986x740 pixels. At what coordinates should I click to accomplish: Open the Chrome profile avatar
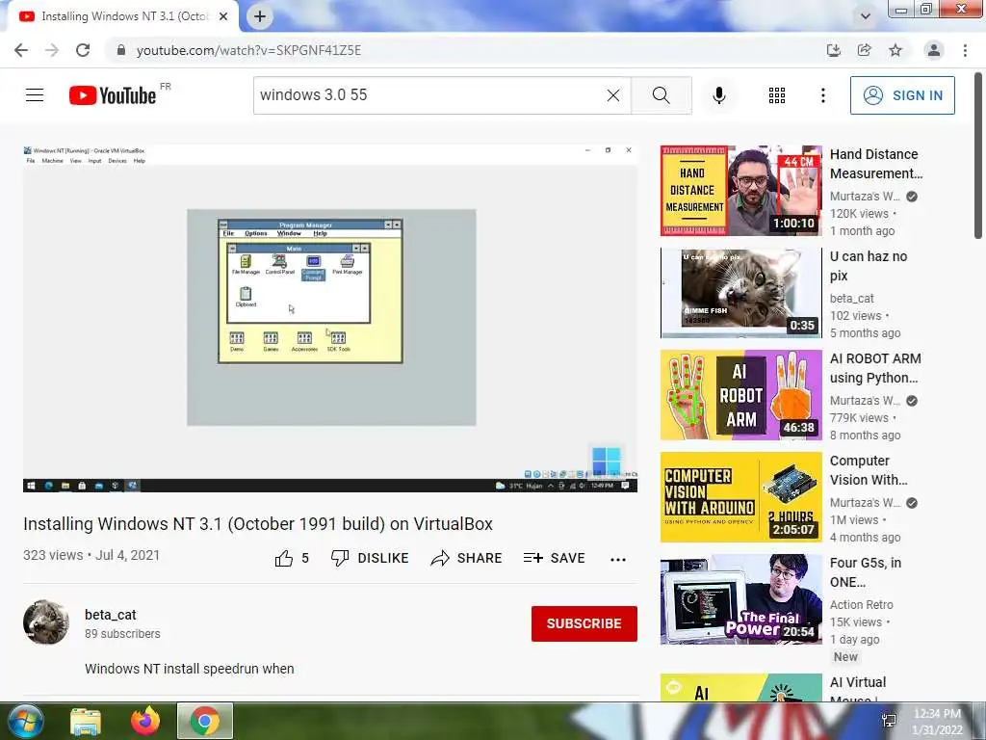click(x=934, y=50)
